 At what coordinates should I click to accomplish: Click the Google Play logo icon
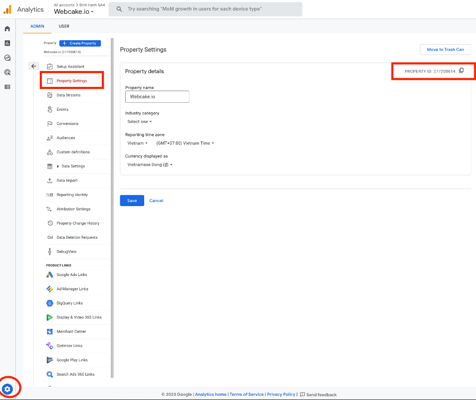49,360
